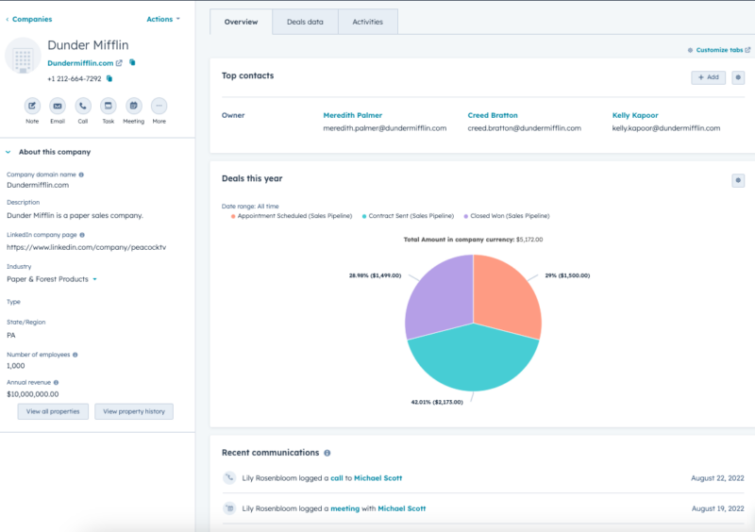The image size is (755, 532).
Task: Click the Annual revenue value $10,000,000.00
Action: (x=33, y=394)
